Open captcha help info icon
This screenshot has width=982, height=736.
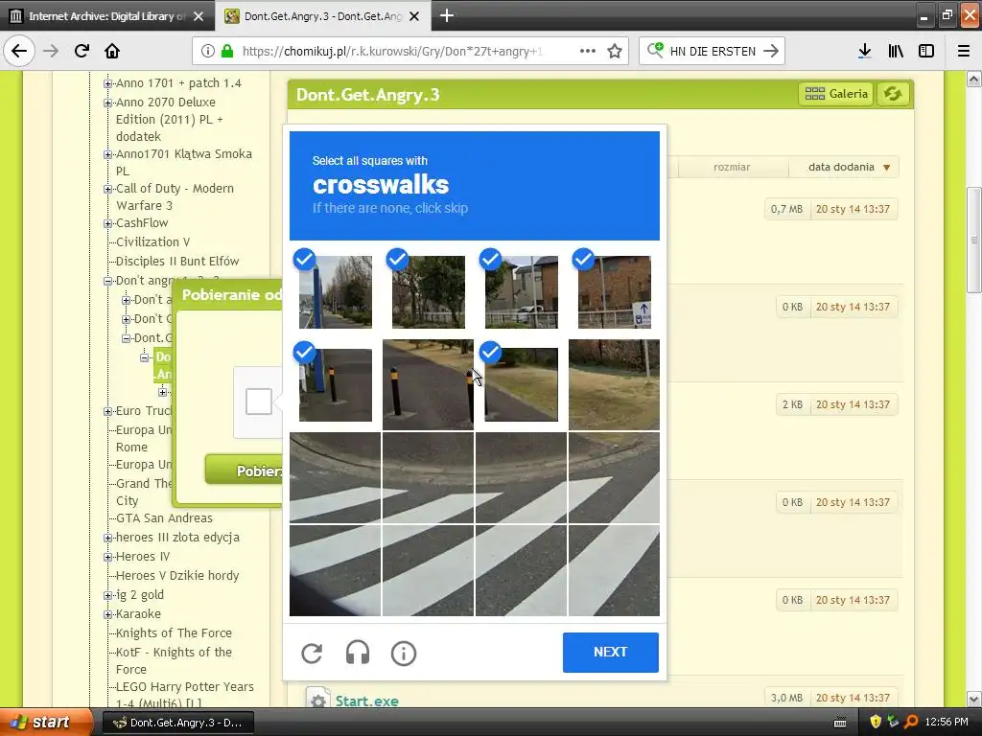(404, 653)
